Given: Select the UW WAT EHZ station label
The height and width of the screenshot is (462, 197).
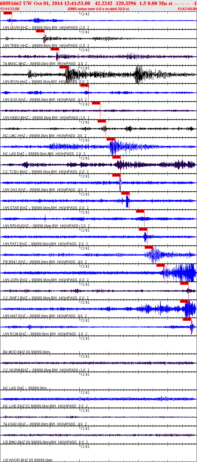Looking at the screenshot, I should tap(45, 316).
